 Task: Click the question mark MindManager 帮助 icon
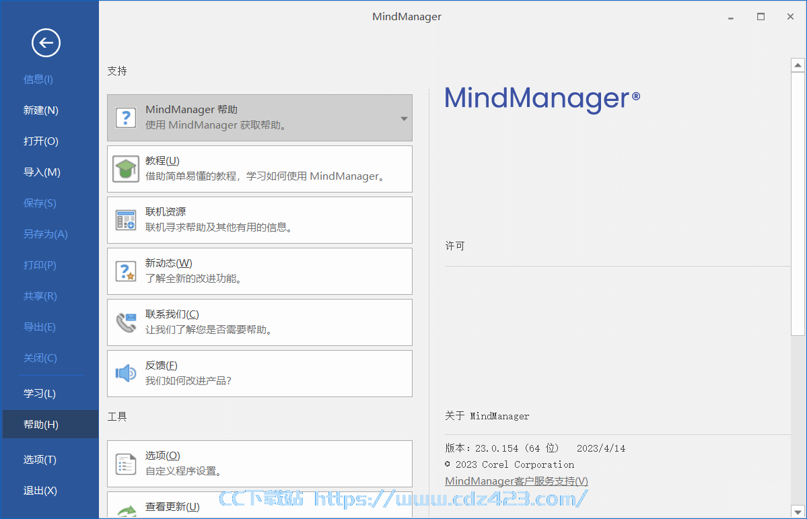126,118
